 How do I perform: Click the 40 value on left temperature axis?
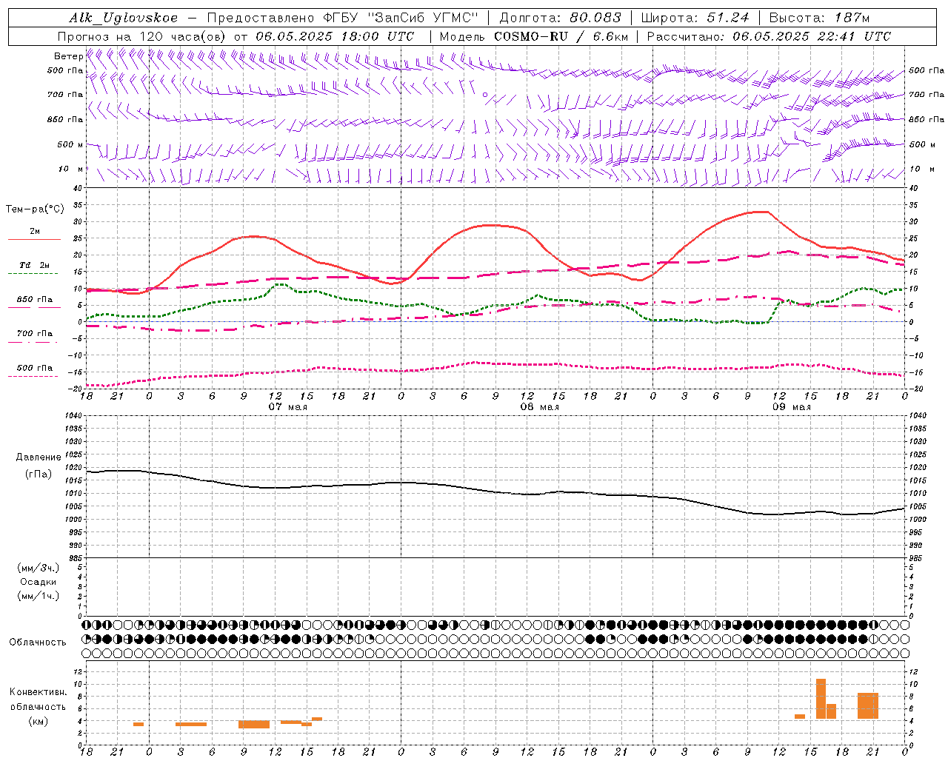coord(77,188)
